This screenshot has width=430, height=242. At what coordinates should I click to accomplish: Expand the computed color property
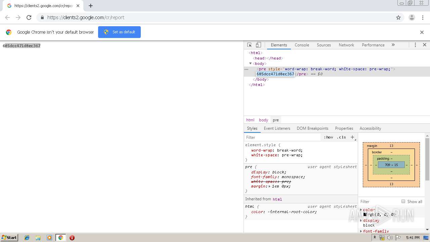pos(361,210)
